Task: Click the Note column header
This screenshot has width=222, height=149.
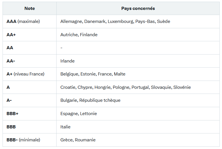Action: 30,8
